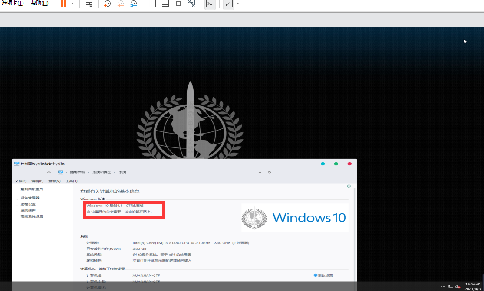This screenshot has height=291, width=484.
Task: Click 系统和安全 in the address breadcrumb
Action: click(x=102, y=172)
